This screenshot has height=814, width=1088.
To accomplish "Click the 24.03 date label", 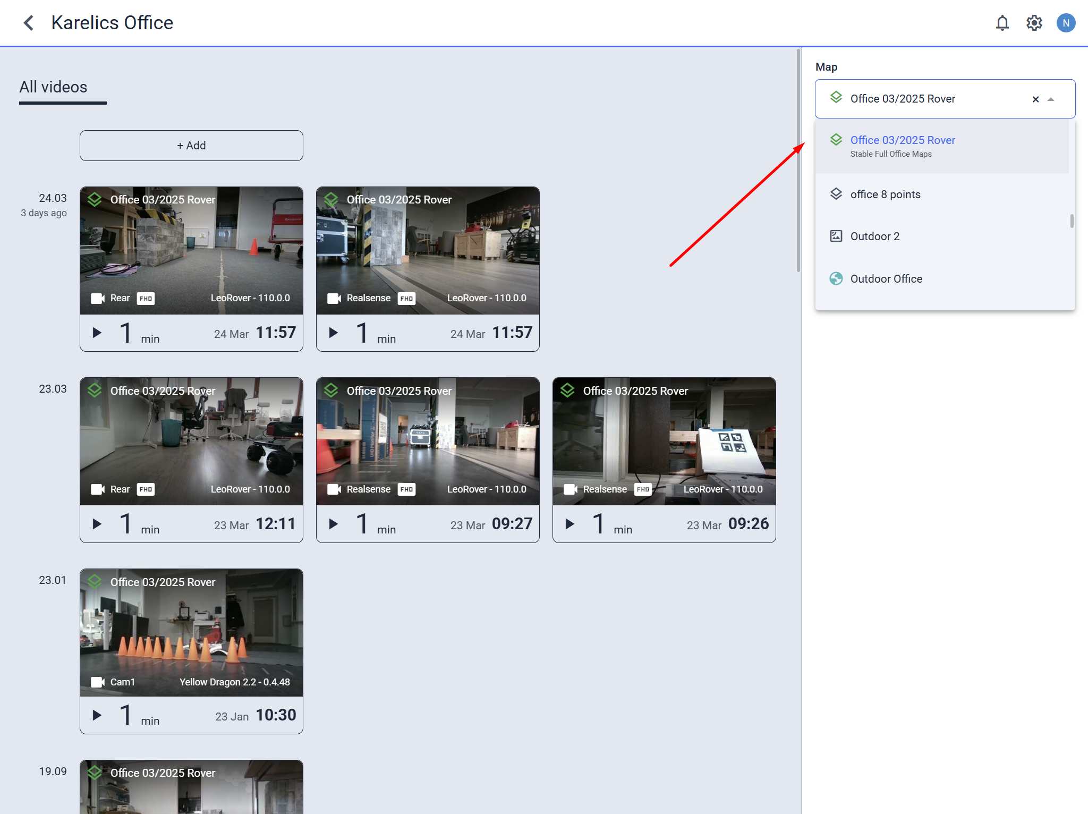I will (x=53, y=198).
